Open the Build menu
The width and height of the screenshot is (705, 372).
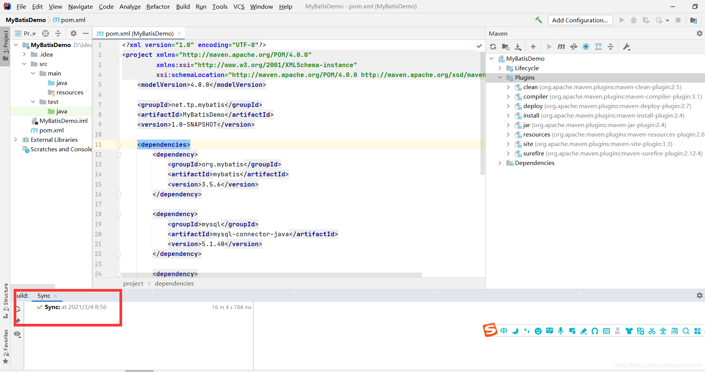[x=183, y=6]
